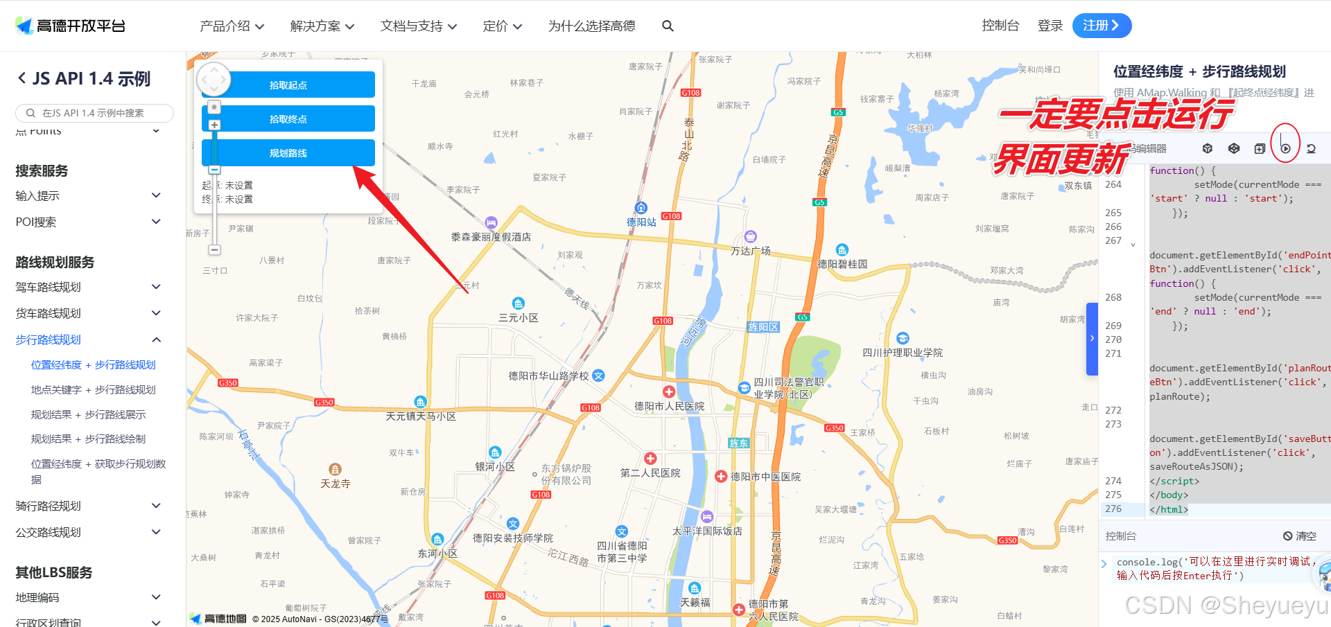Select 地点关键字 + 步行路线规划 example
Image resolution: width=1331 pixels, height=627 pixels.
tap(94, 390)
